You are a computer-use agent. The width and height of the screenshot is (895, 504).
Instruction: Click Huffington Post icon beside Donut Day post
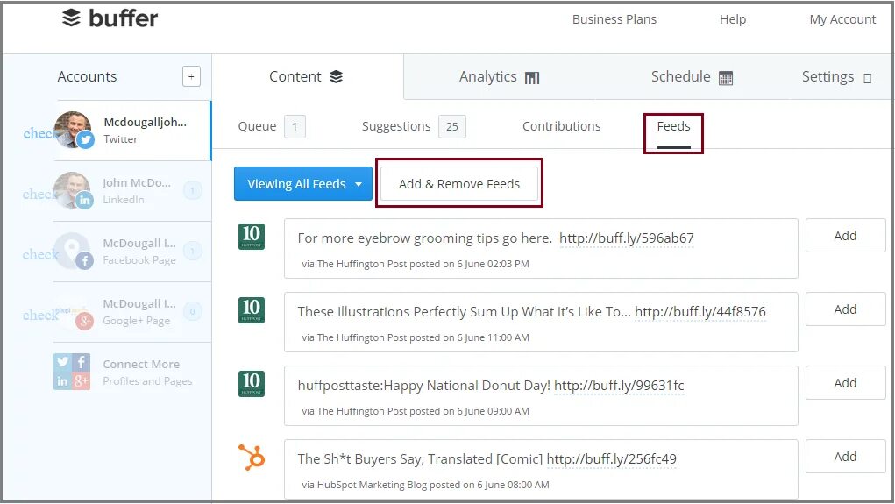(252, 384)
